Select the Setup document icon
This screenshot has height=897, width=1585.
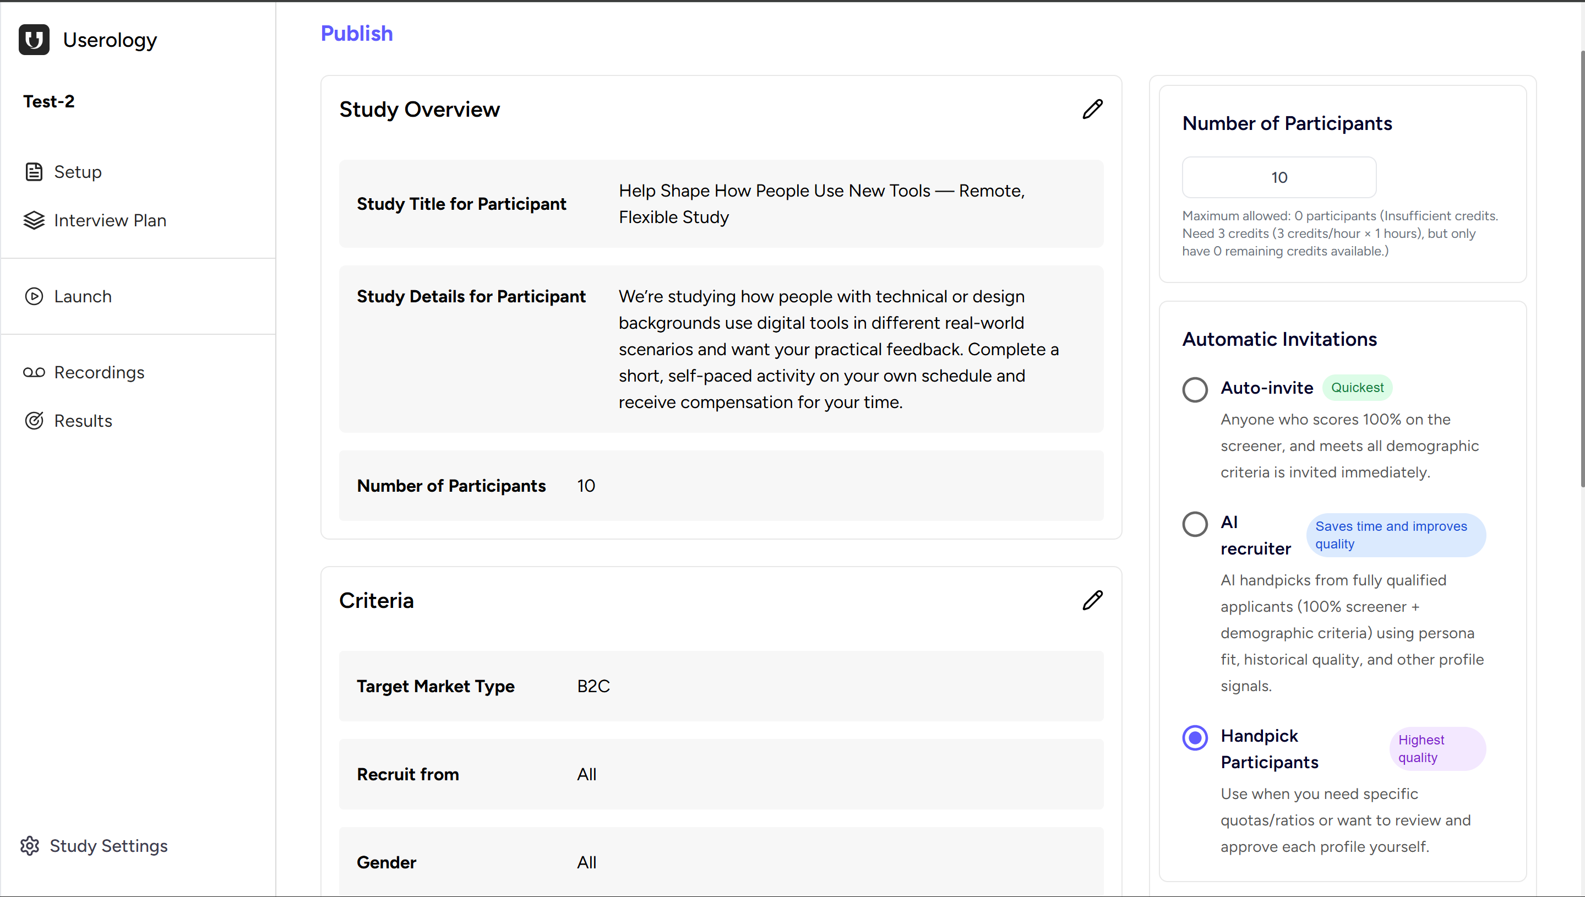coord(33,172)
